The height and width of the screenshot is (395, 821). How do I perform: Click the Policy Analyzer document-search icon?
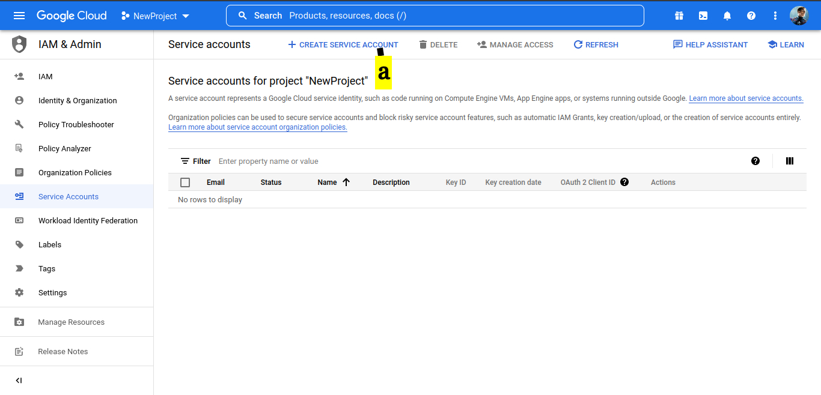[x=19, y=148]
